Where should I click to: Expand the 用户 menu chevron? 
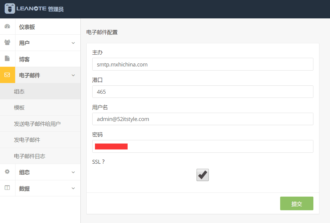73,43
